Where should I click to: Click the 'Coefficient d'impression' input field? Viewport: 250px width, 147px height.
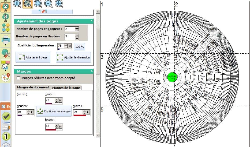(61, 46)
